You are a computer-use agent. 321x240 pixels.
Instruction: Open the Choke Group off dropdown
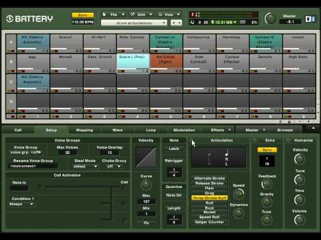[x=114, y=166]
